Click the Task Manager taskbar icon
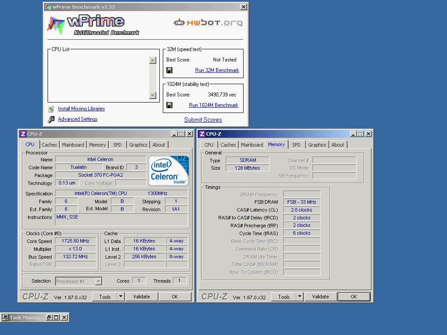447x335 pixels. point(5,318)
